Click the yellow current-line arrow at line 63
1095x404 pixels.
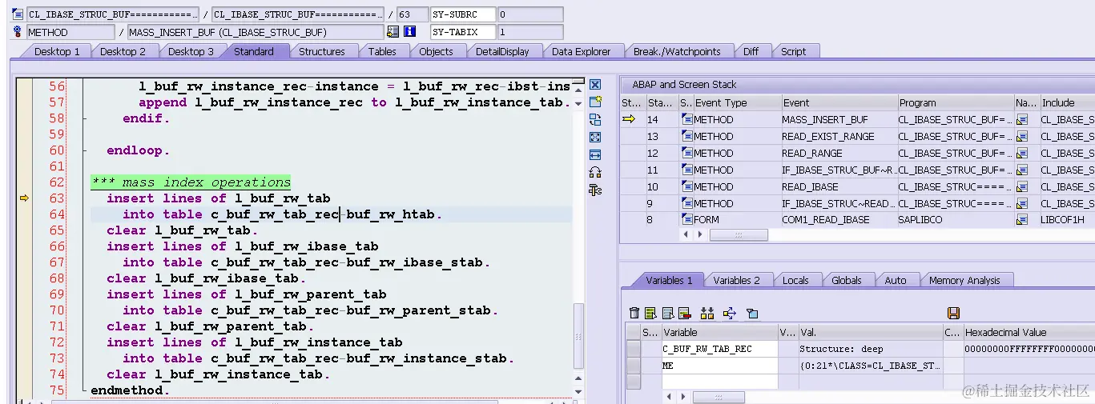pyautogui.click(x=24, y=198)
